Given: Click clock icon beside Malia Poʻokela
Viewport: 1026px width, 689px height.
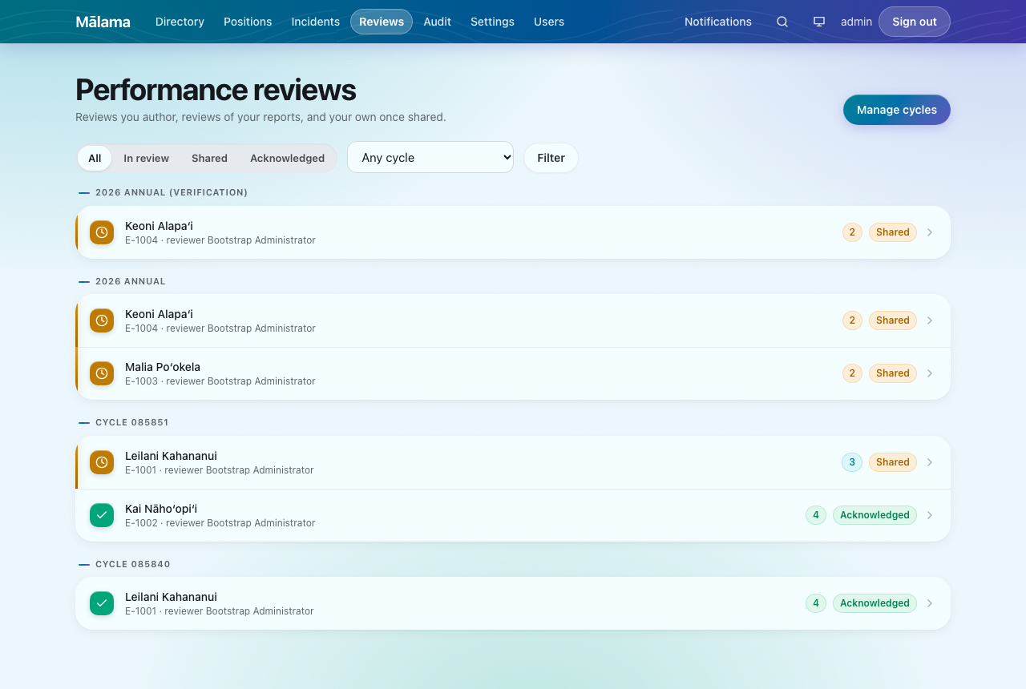Looking at the screenshot, I should pyautogui.click(x=102, y=373).
